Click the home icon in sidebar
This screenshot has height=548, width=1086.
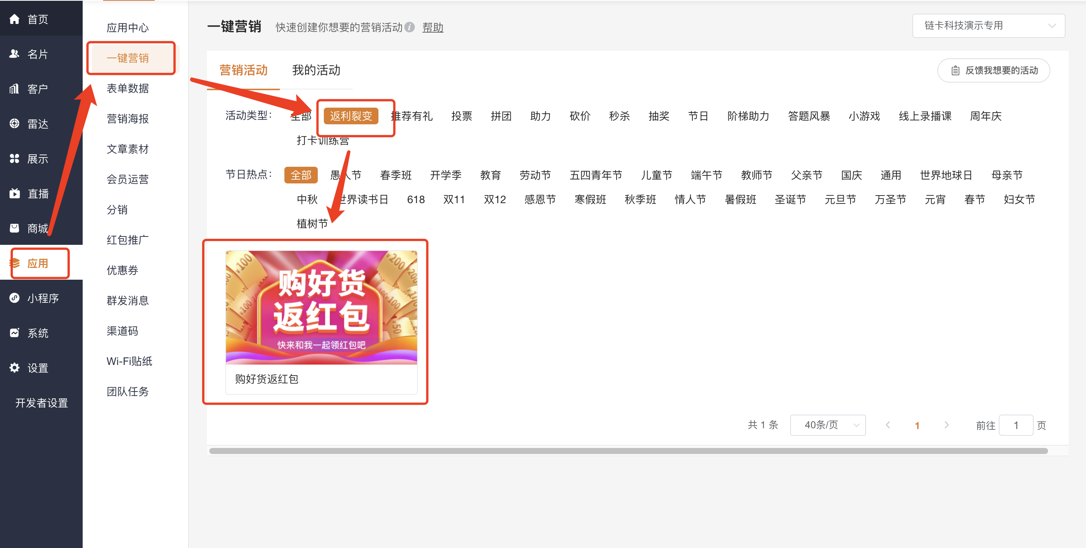[x=14, y=19]
